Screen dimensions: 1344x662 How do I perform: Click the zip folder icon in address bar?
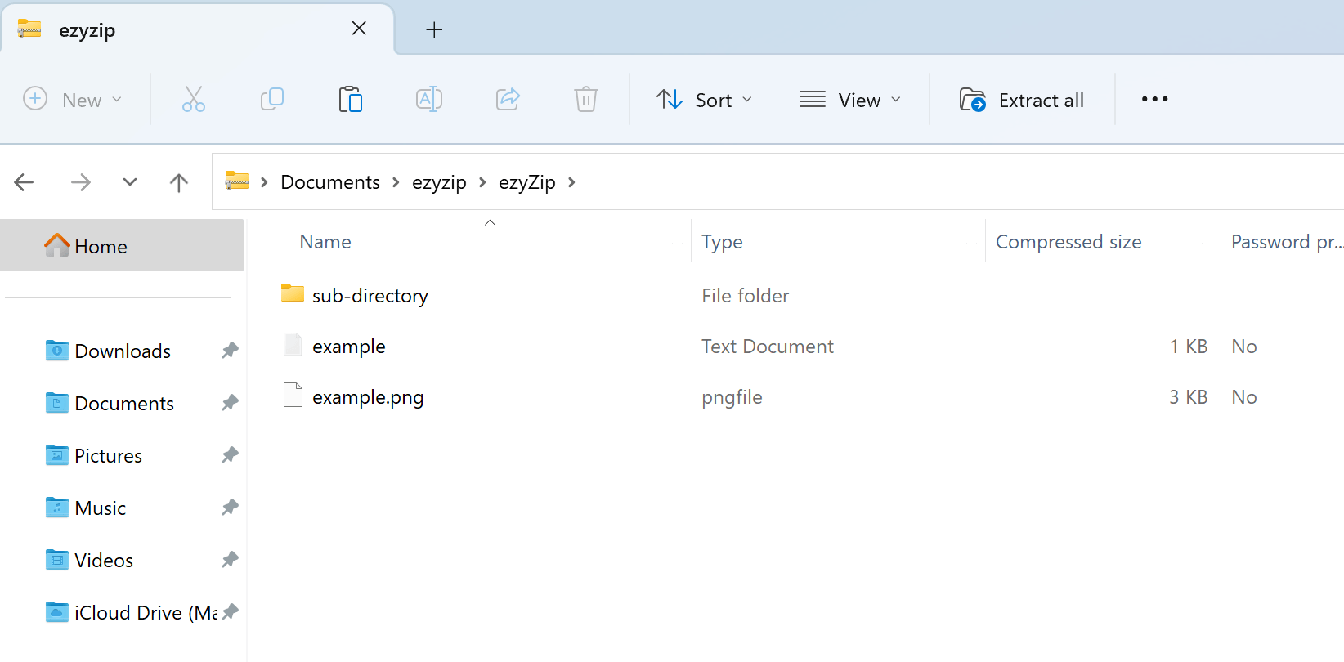237,181
